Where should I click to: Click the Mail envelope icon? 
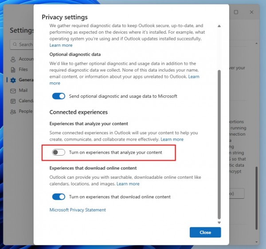(x=13, y=91)
